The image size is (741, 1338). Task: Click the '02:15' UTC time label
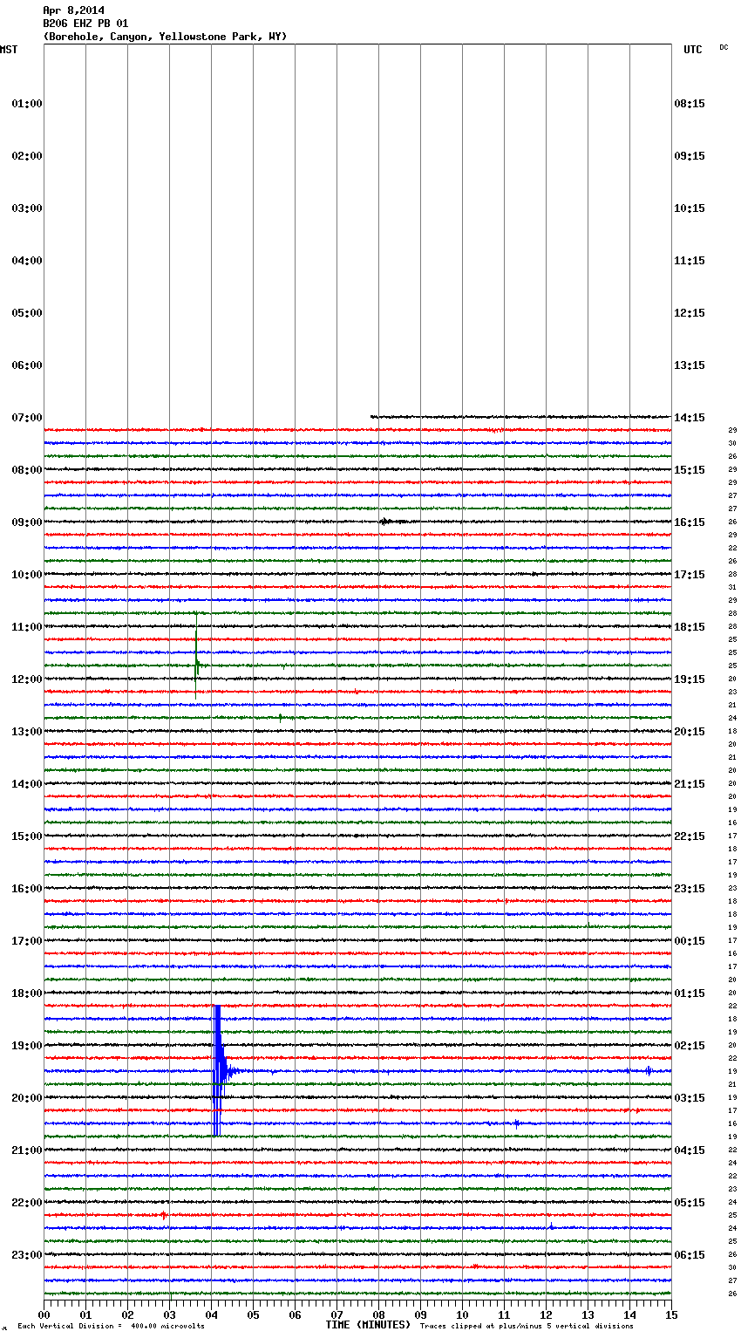click(690, 1046)
